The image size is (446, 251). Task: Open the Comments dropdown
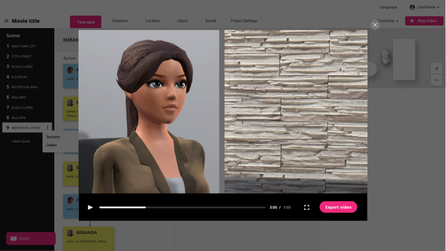point(387,21)
